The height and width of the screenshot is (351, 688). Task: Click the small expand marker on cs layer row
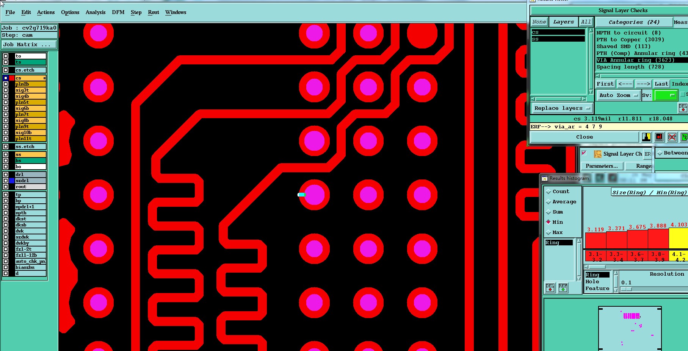pyautogui.click(x=44, y=78)
